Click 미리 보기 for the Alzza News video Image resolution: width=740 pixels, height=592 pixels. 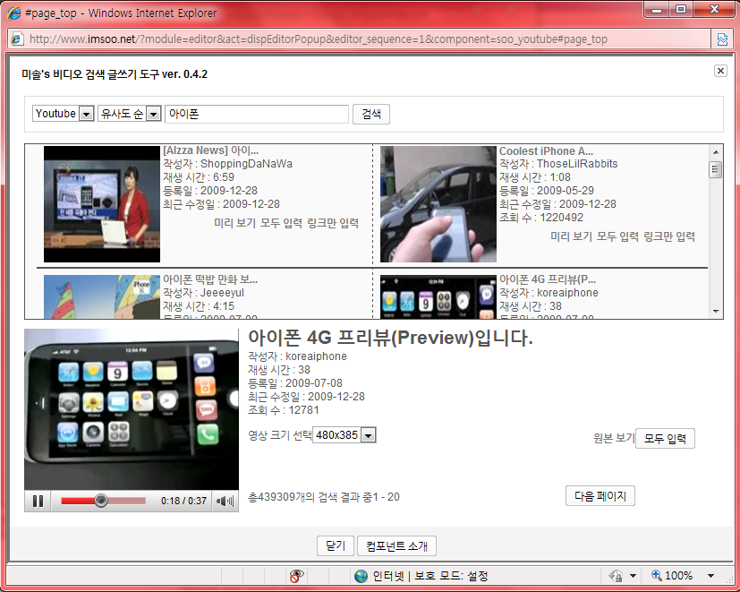234,223
